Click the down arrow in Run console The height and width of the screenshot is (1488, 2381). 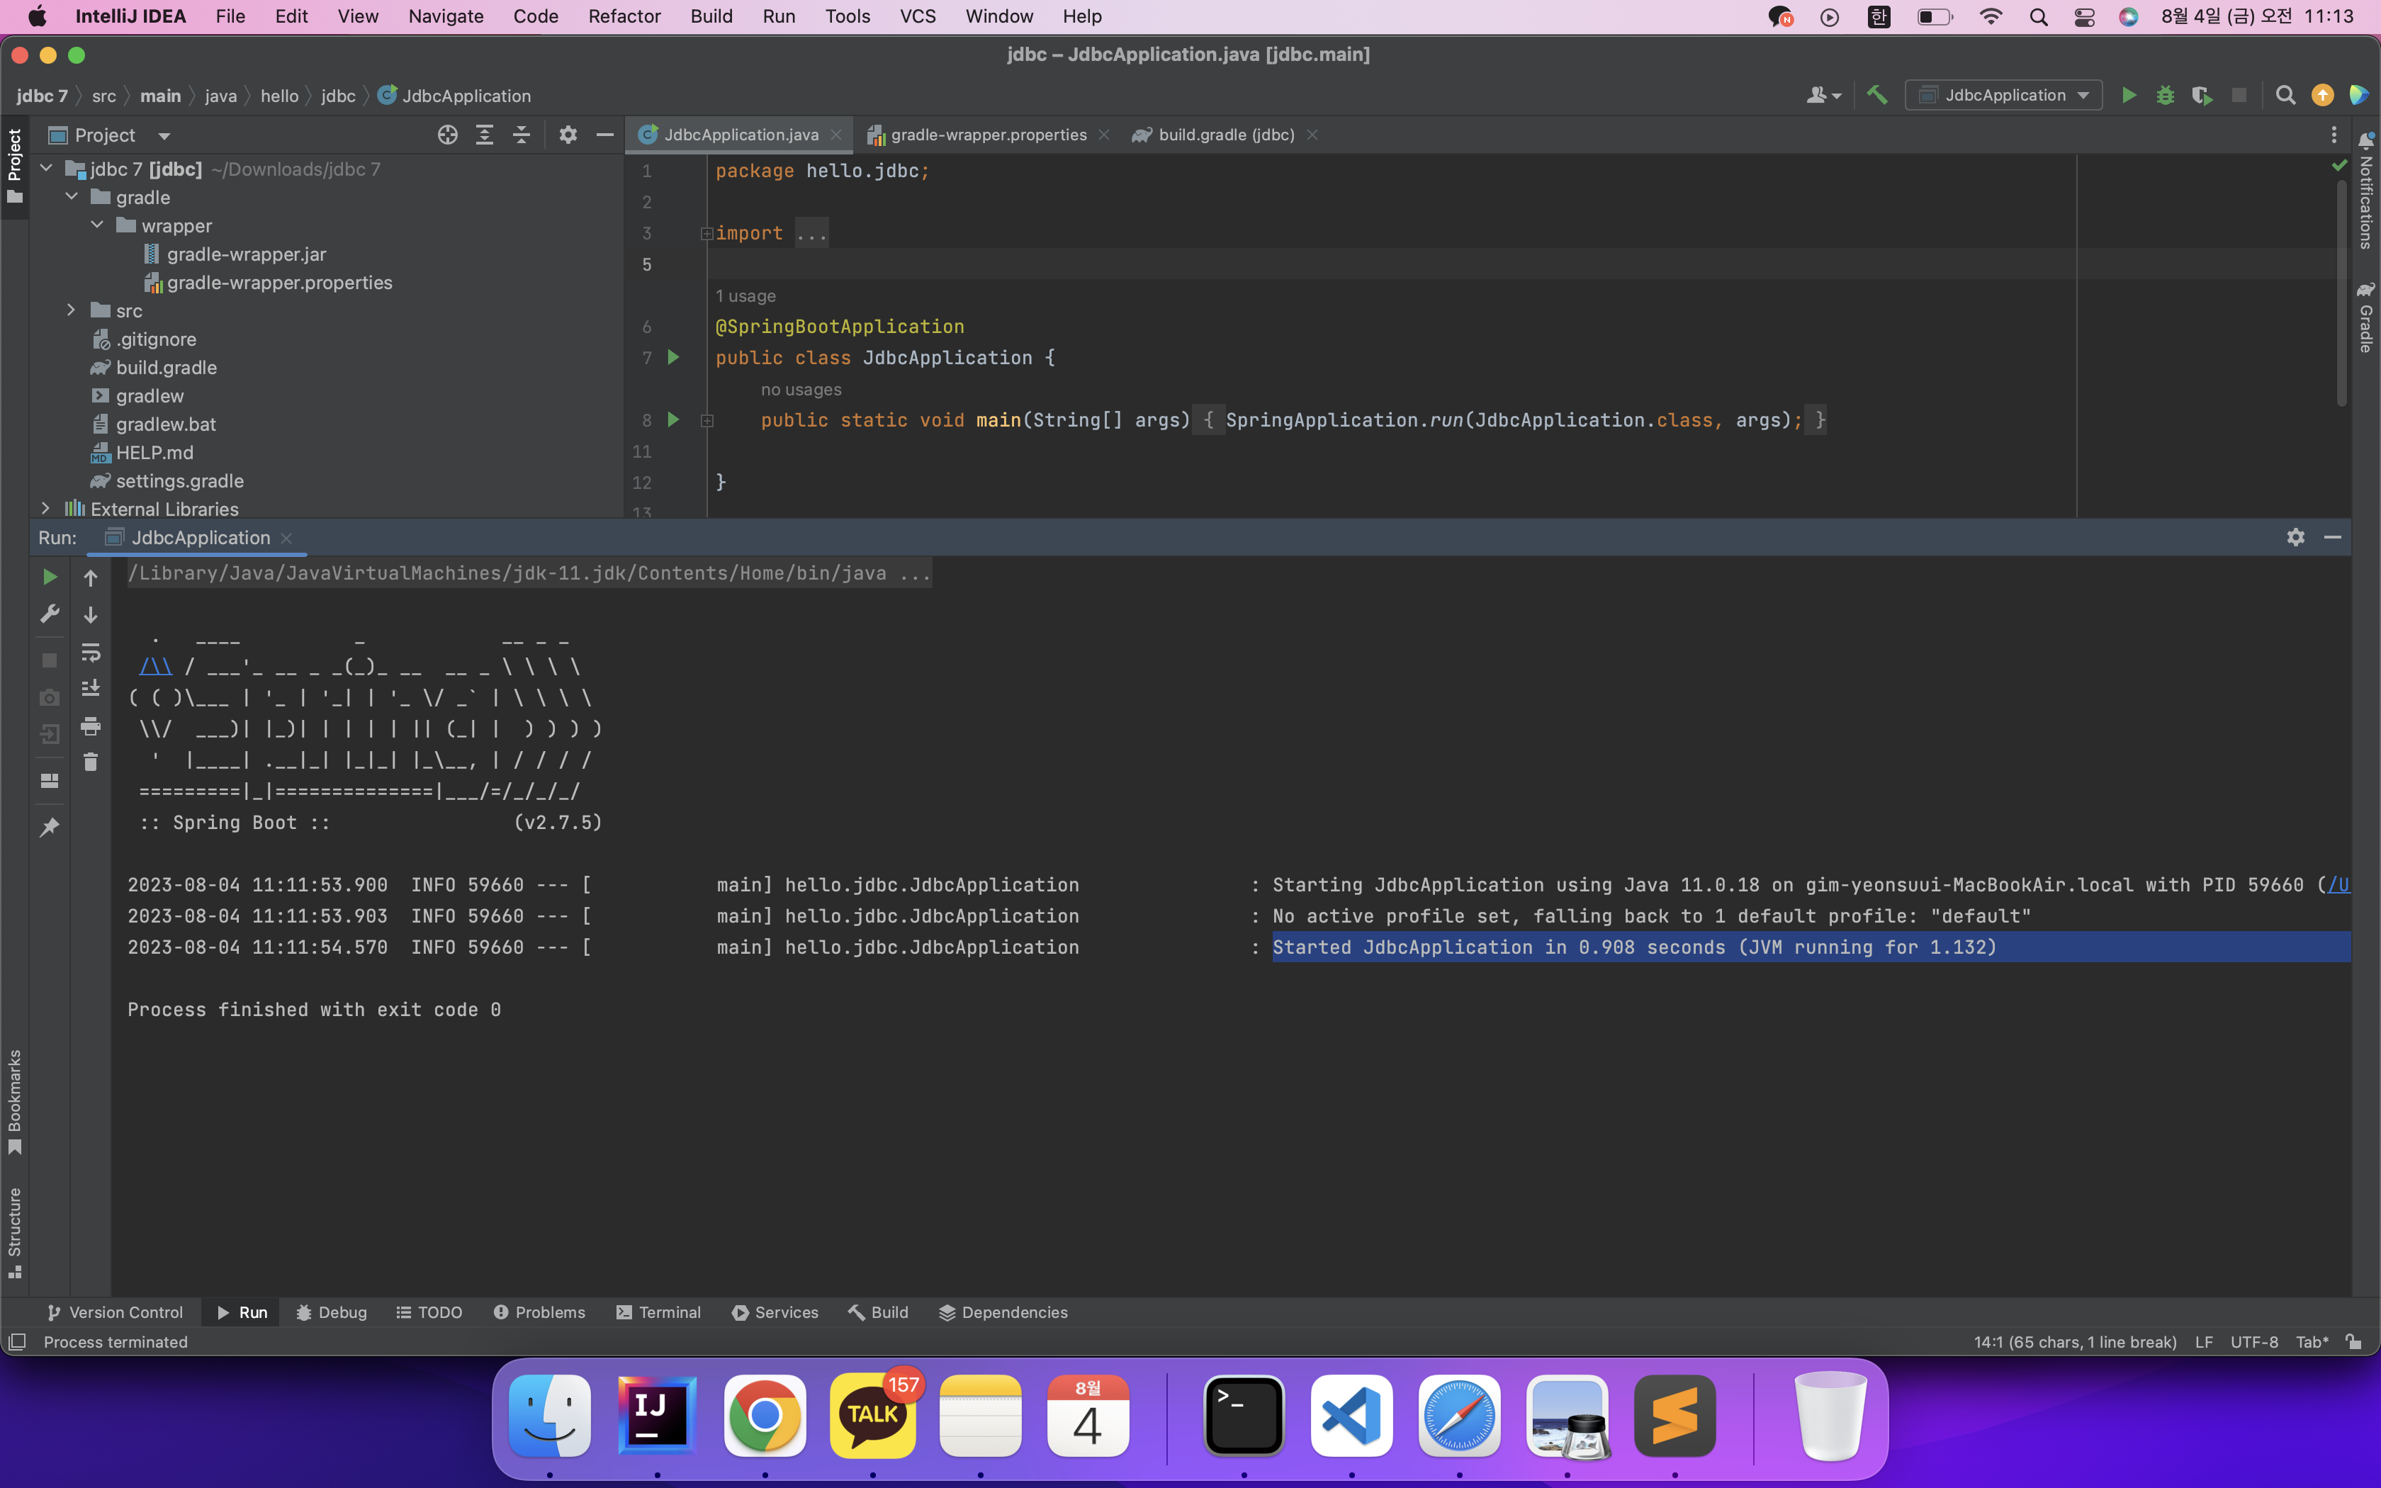click(x=91, y=614)
